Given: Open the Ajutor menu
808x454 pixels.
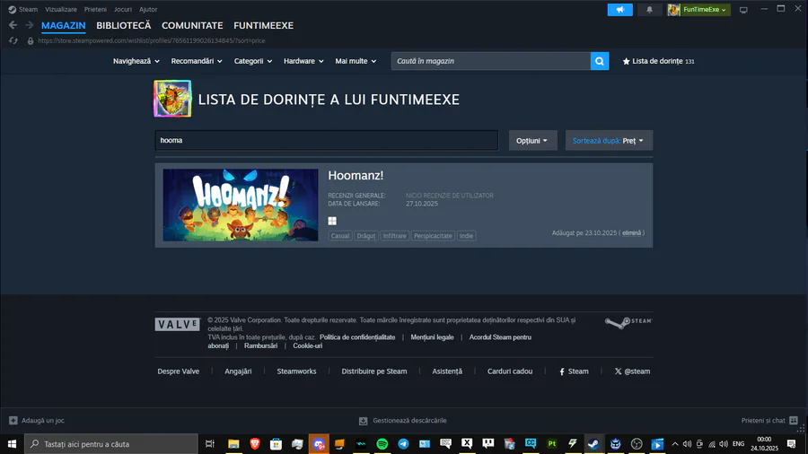Looking at the screenshot, I should click(x=148, y=9).
